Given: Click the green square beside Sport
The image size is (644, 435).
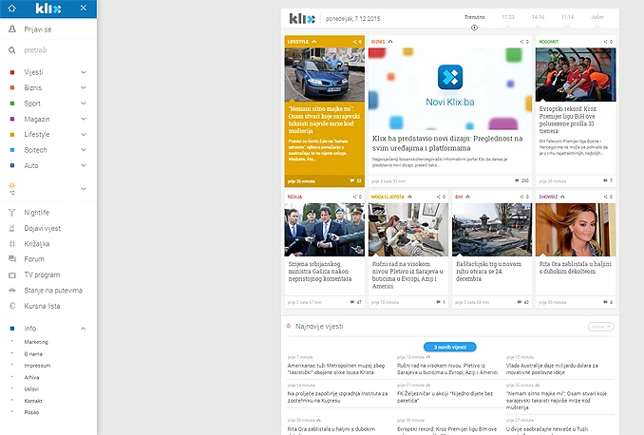Looking at the screenshot, I should tap(12, 104).
